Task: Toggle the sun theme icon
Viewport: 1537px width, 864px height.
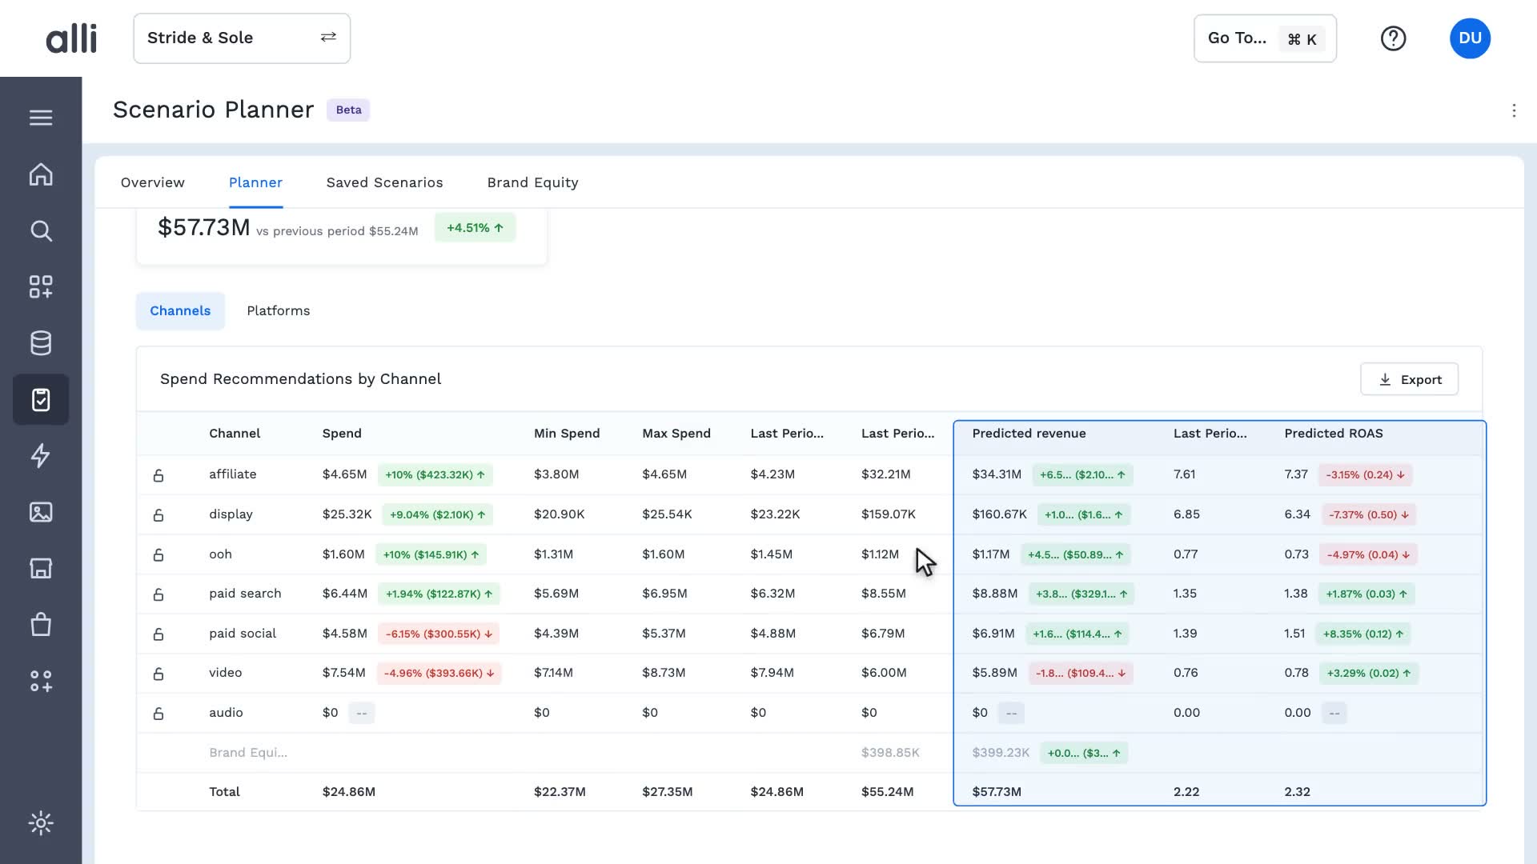Action: pos(41,823)
